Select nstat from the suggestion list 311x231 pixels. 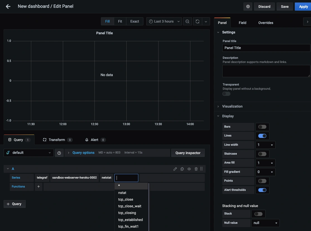click(131, 193)
